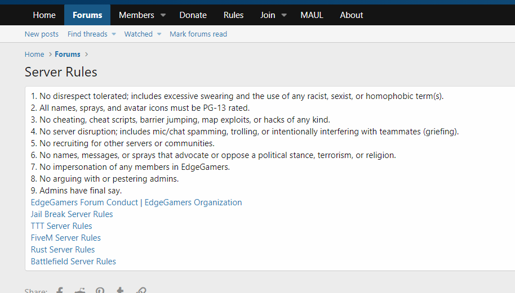Open MAUL from the navigation bar
Image resolution: width=515 pixels, height=293 pixels.
click(312, 15)
